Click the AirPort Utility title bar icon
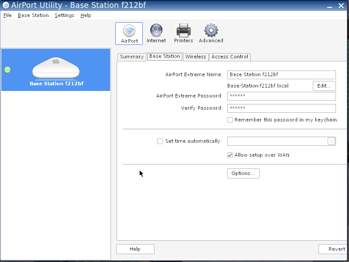This screenshot has height=262, width=349. pos(6,5)
